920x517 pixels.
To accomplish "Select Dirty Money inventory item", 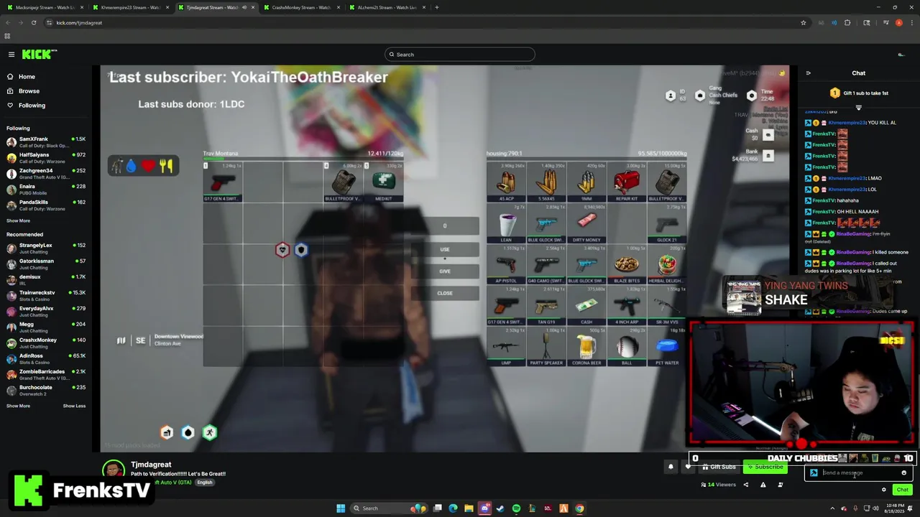I will point(586,223).
